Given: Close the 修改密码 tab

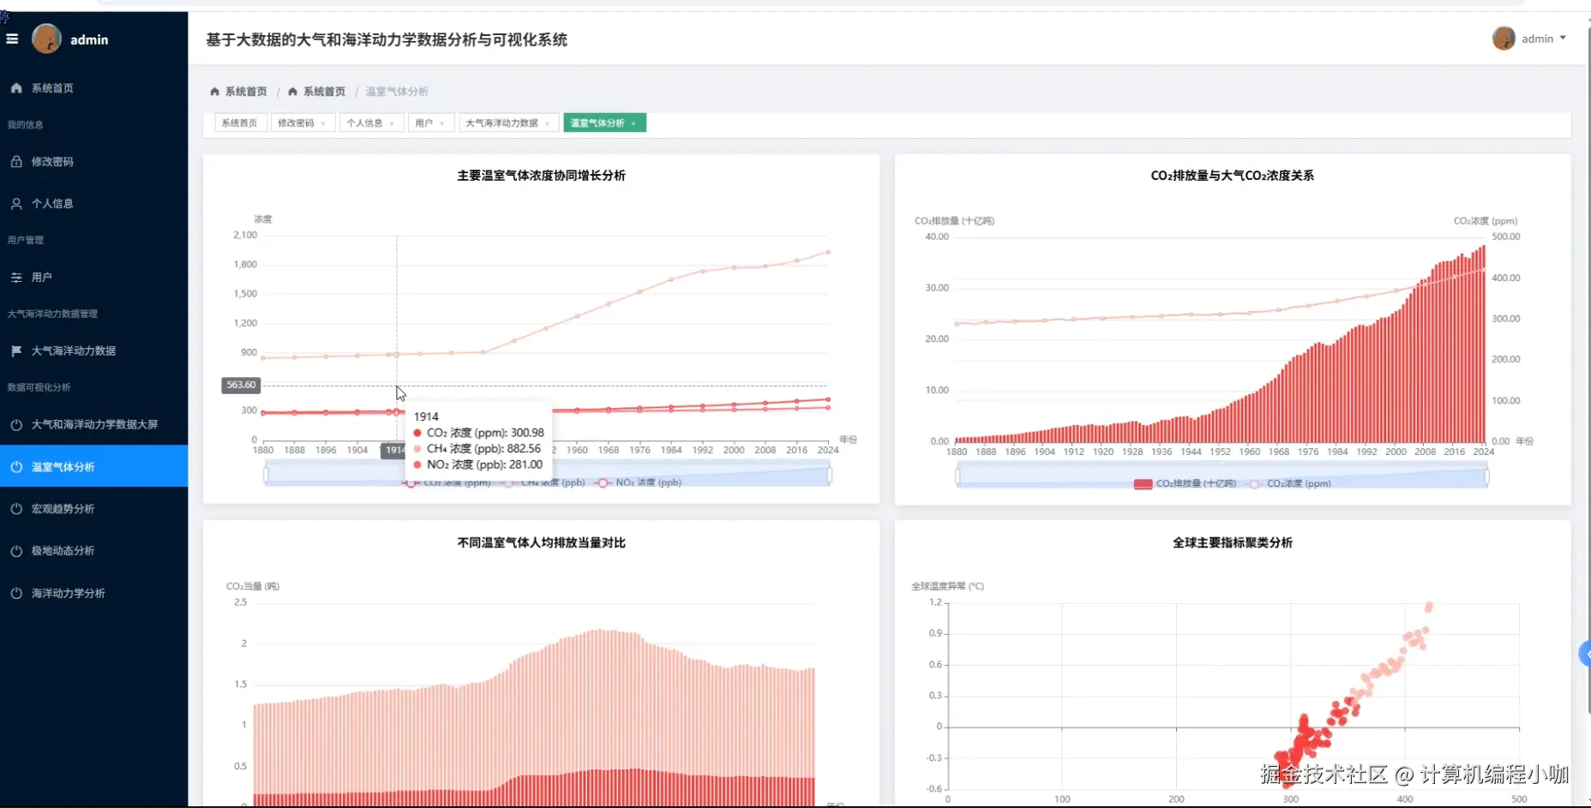Looking at the screenshot, I should [x=323, y=123].
